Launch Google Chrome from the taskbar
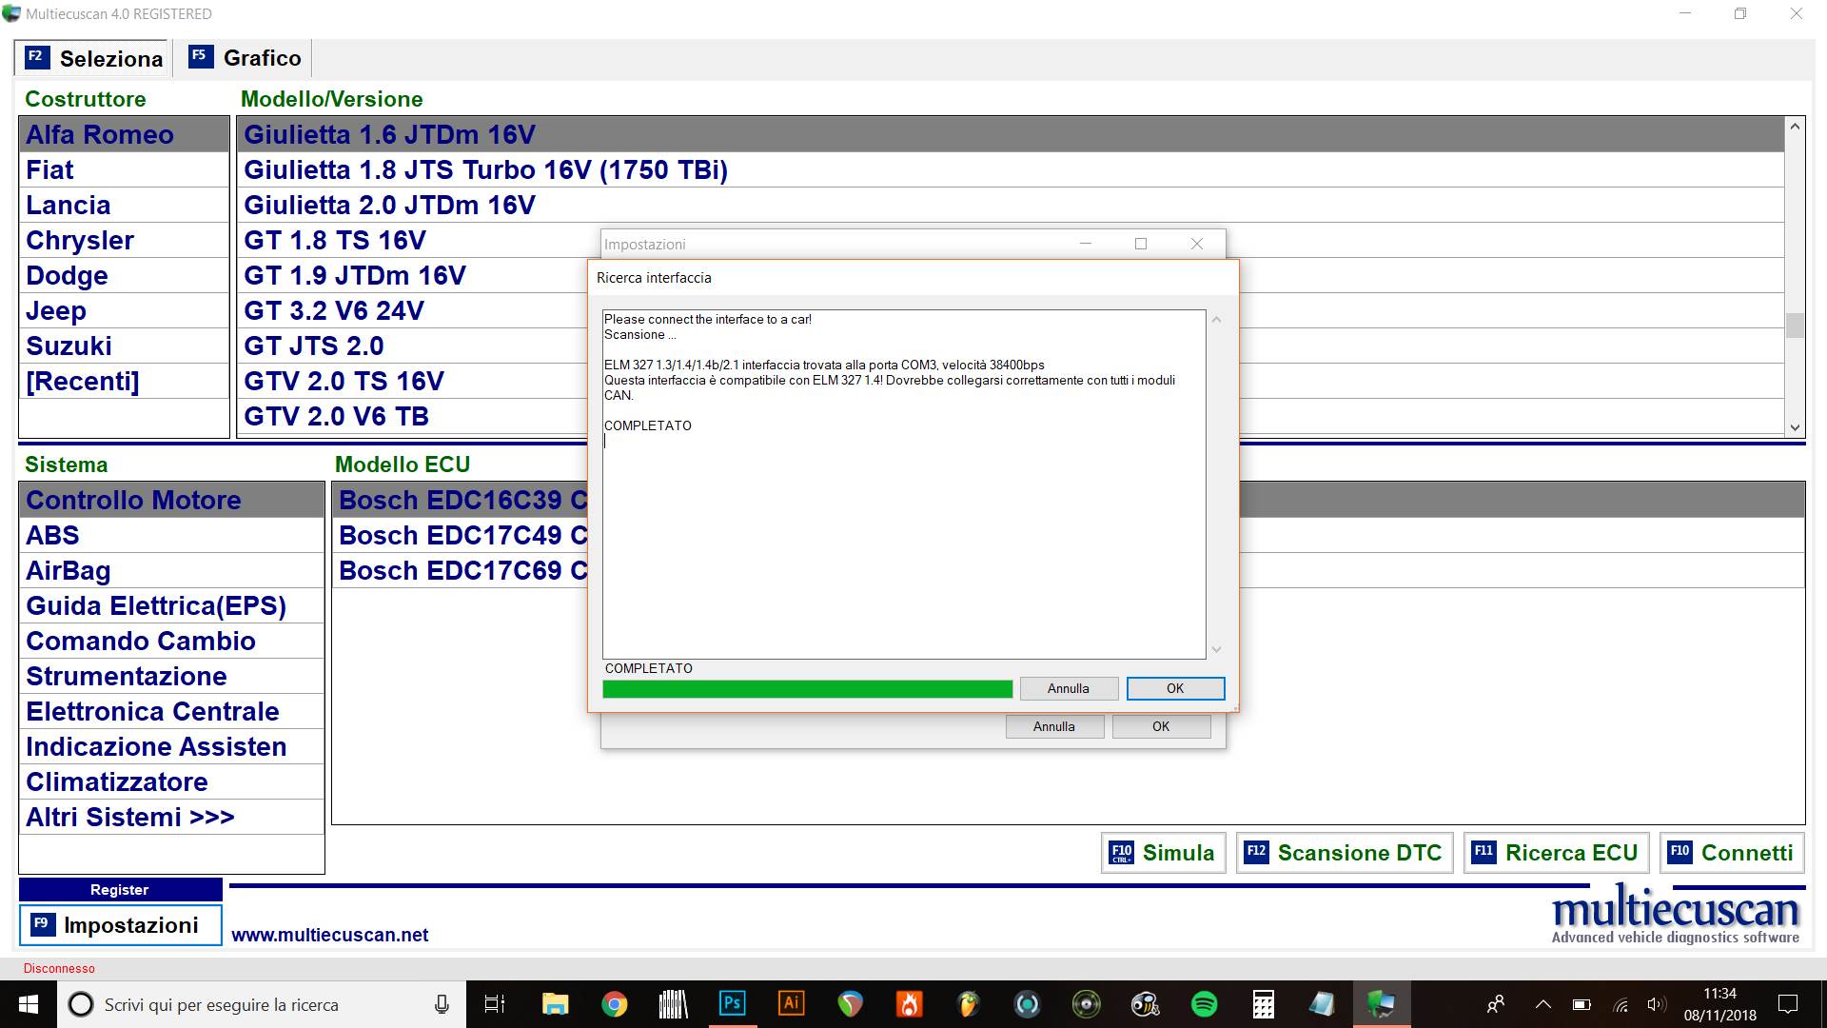This screenshot has height=1028, width=1827. tap(615, 1004)
